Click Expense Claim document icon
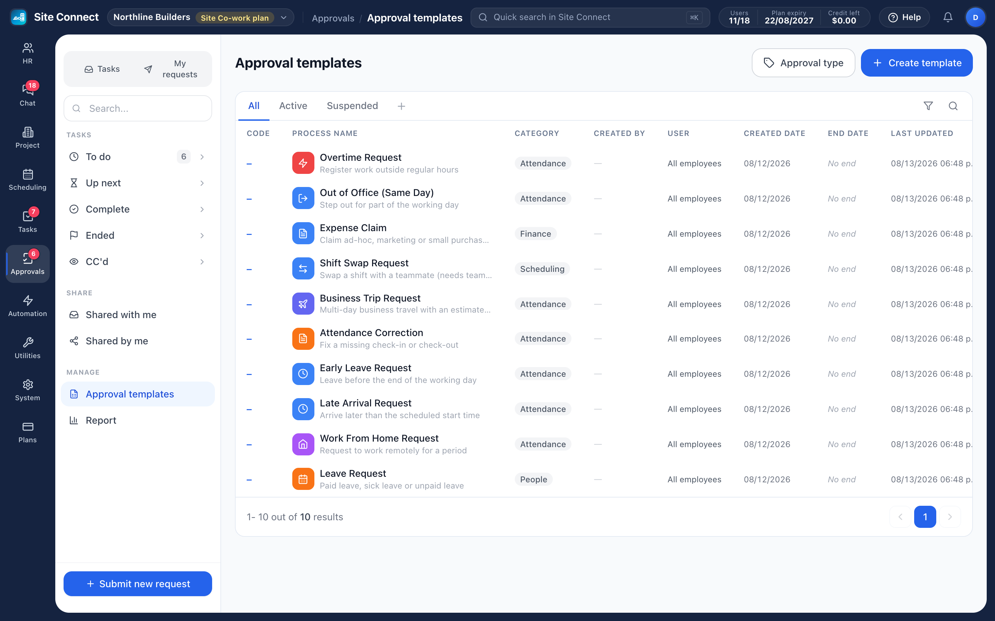 (x=303, y=234)
